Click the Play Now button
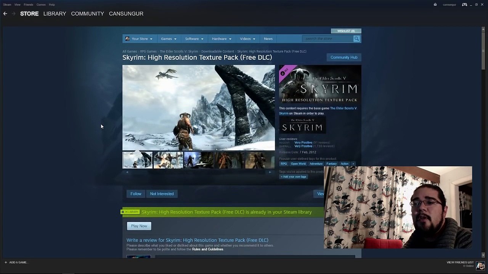 coord(139,226)
